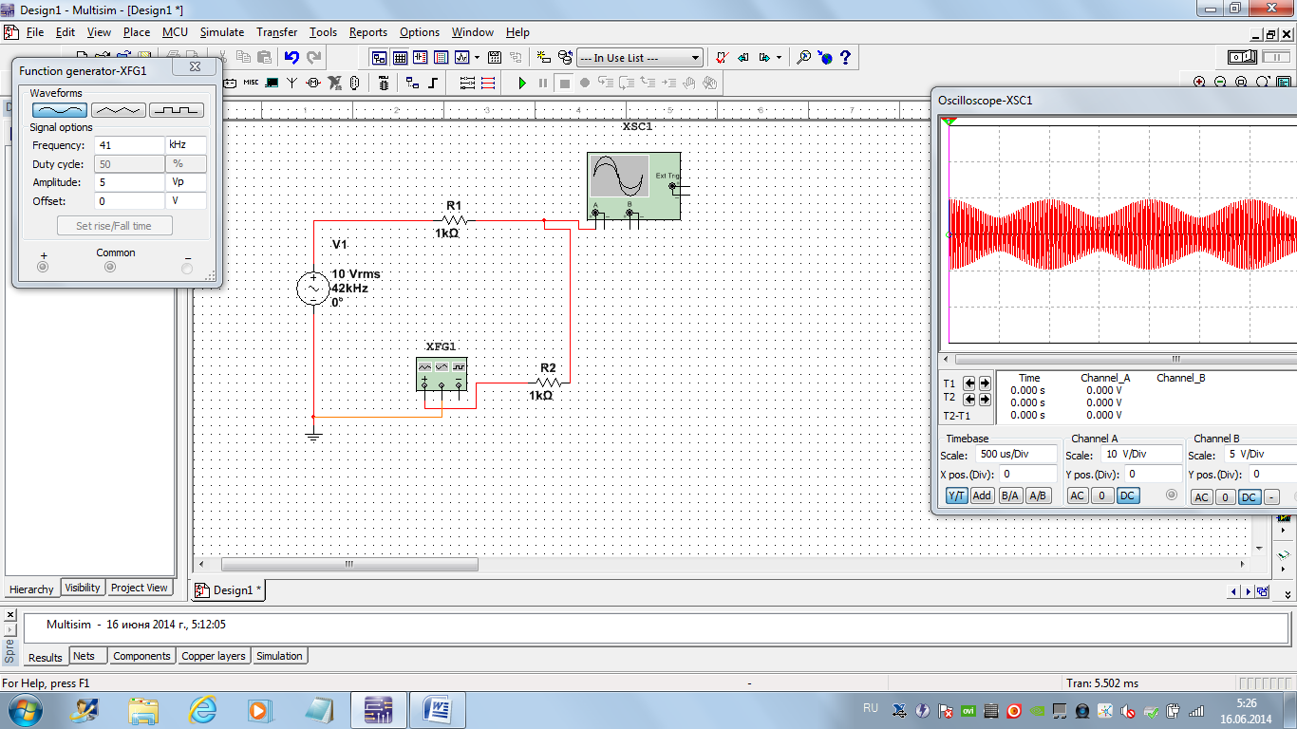Toggle the Spreadsheet View icon
The height and width of the screenshot is (729, 1297).
[x=400, y=57]
